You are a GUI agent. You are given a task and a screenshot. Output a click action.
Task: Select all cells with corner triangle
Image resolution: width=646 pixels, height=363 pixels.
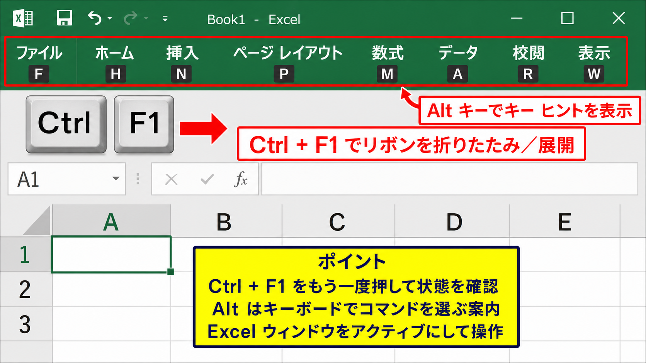(37, 221)
